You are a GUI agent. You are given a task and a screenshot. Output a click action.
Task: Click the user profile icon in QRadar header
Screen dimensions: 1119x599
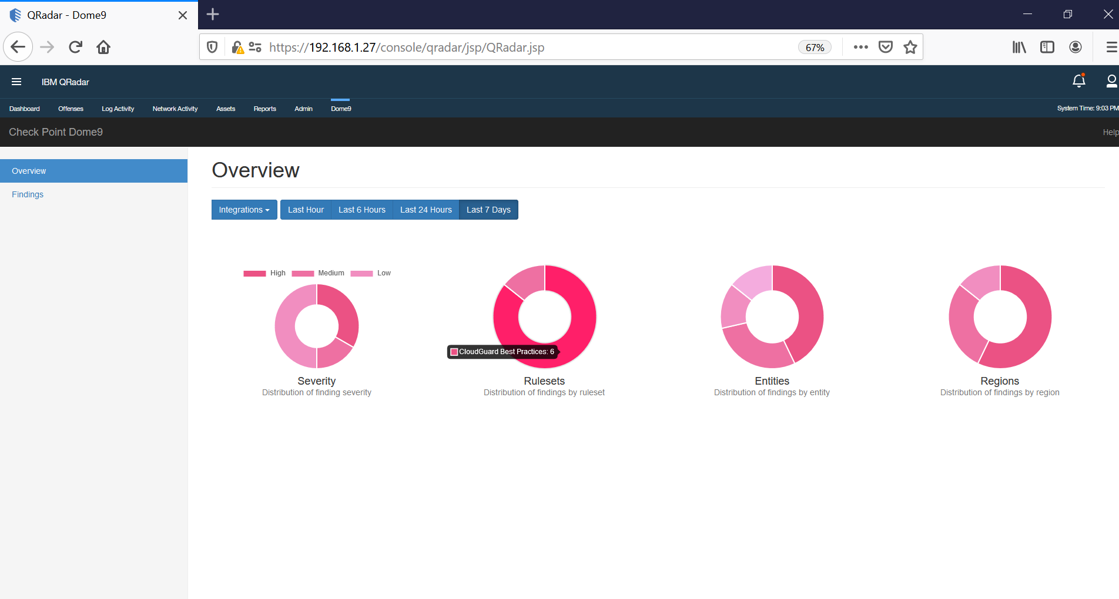pyautogui.click(x=1111, y=81)
